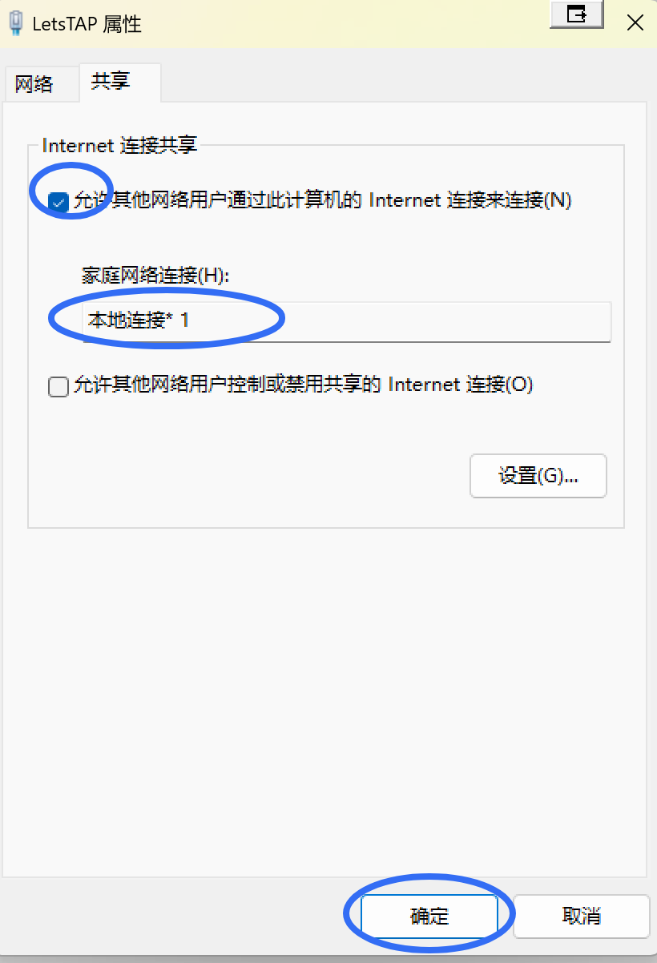
Task: Uncheck the Internet 连接来连接(N) sharing checkbox
Action: click(x=58, y=202)
